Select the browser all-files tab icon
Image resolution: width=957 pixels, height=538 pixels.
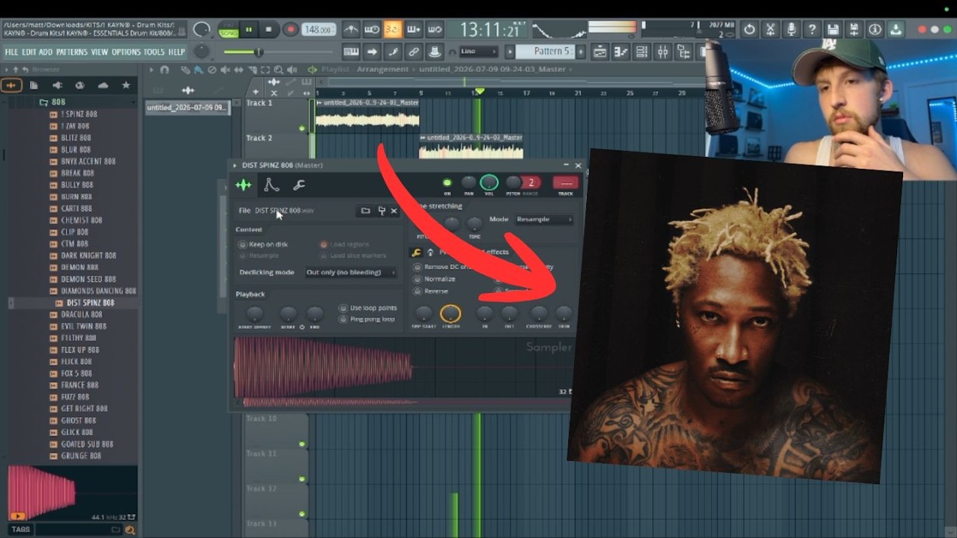(11, 85)
